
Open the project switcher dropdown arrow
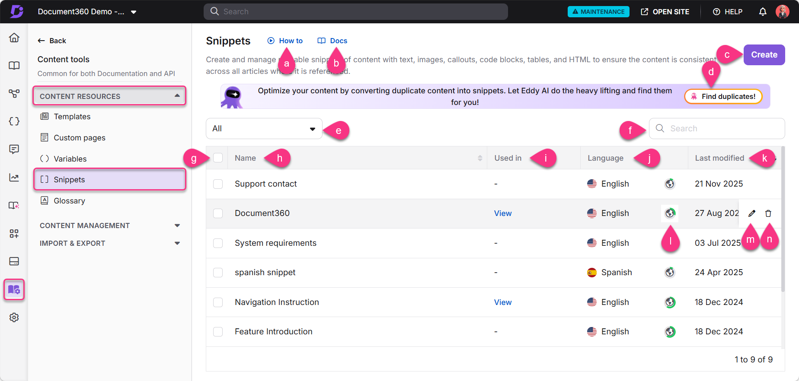[134, 12]
